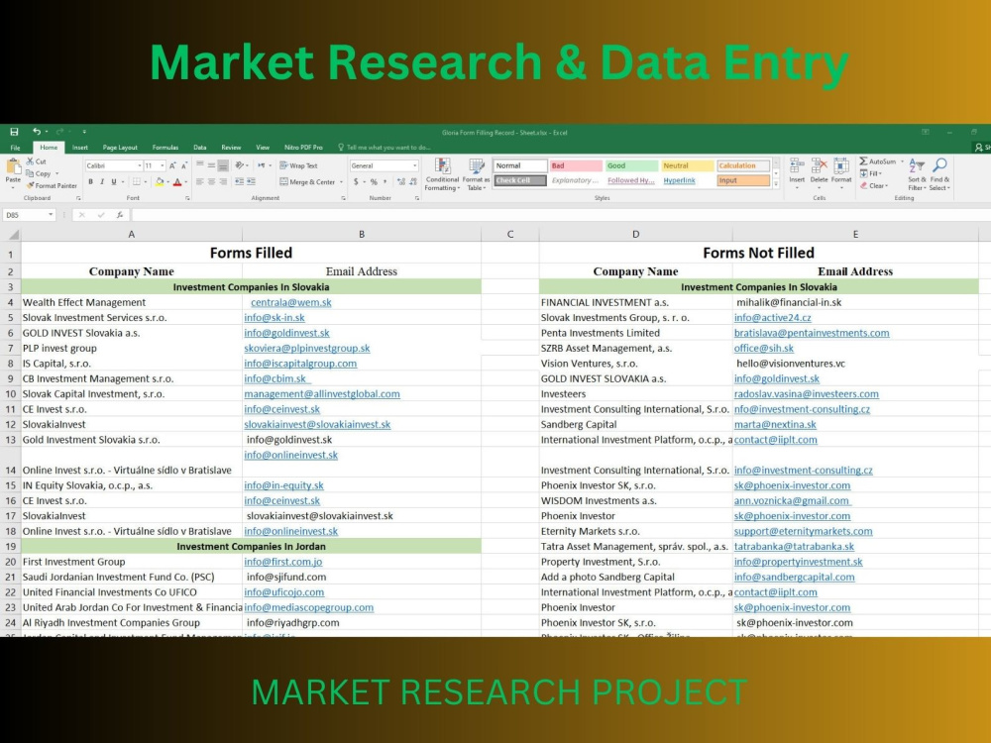Click the Borders icon
Screen dimensions: 991x743
[136, 182]
